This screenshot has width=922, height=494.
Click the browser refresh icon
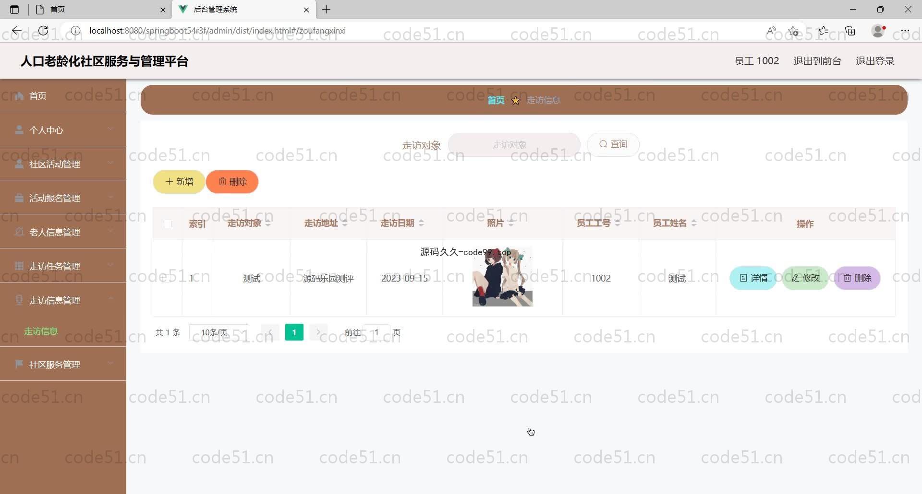43,31
